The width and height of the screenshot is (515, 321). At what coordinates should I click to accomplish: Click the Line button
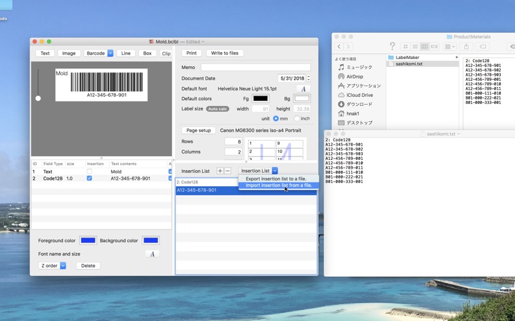(x=126, y=53)
